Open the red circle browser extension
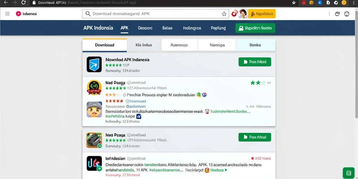 304,3
